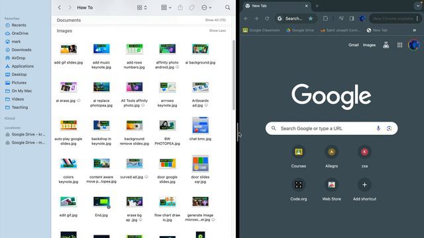Reload the Chrome page
This screenshot has width=424, height=238.
click(x=267, y=19)
